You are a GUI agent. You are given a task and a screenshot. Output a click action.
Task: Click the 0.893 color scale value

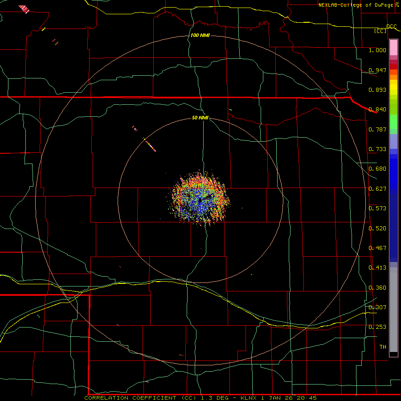point(377,90)
